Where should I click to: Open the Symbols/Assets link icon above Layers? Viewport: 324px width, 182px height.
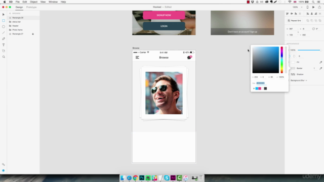(x=4, y=164)
